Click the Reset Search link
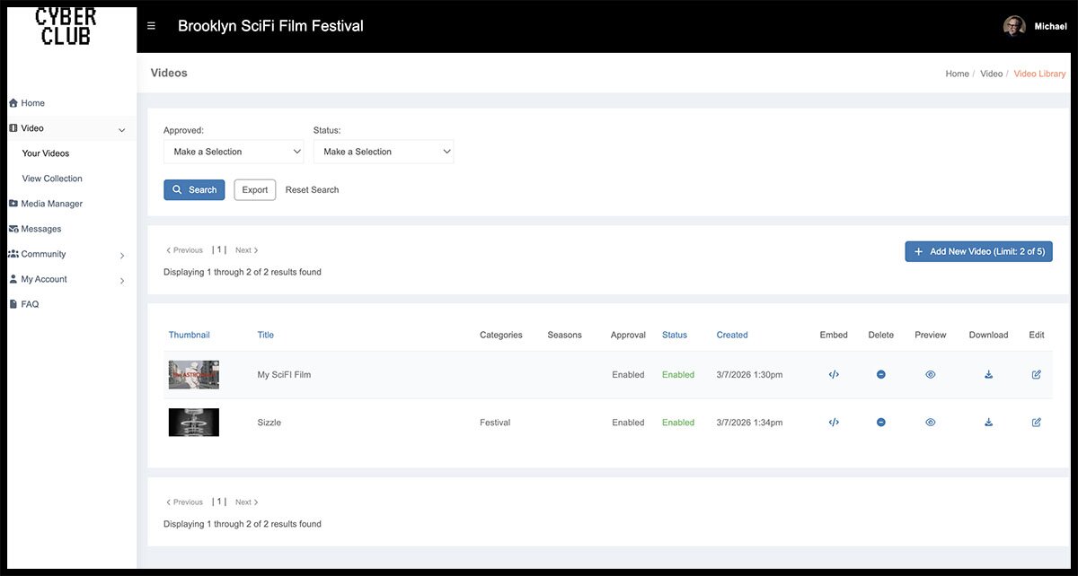 [312, 190]
